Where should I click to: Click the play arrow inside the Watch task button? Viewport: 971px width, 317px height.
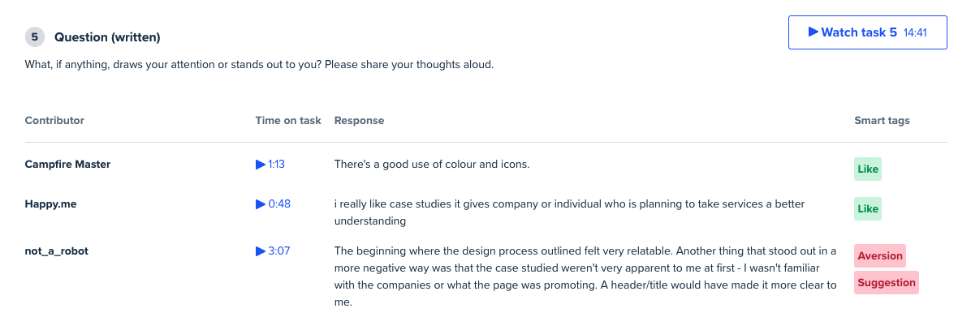pos(813,32)
